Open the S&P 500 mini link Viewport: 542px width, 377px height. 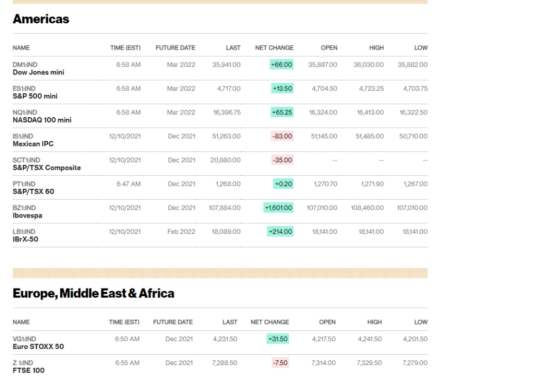coord(35,96)
